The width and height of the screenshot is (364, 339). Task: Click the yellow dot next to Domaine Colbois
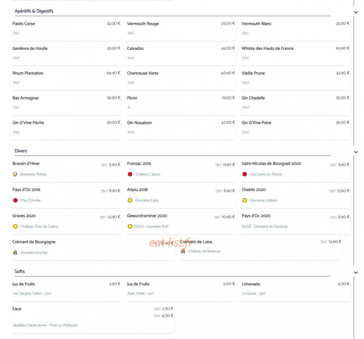(244, 200)
